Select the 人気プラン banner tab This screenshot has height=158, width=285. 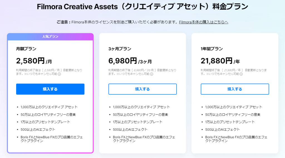[x=50, y=37]
